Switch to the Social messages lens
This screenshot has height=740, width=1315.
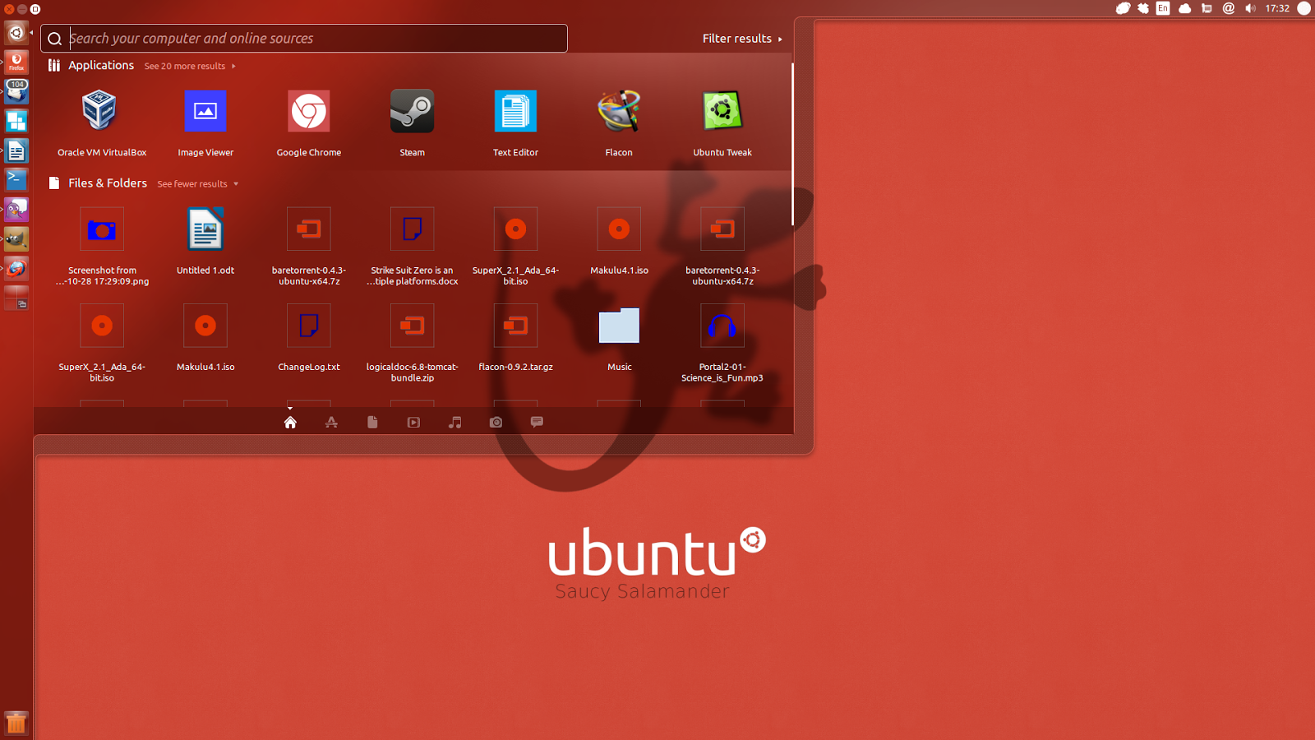point(537,422)
